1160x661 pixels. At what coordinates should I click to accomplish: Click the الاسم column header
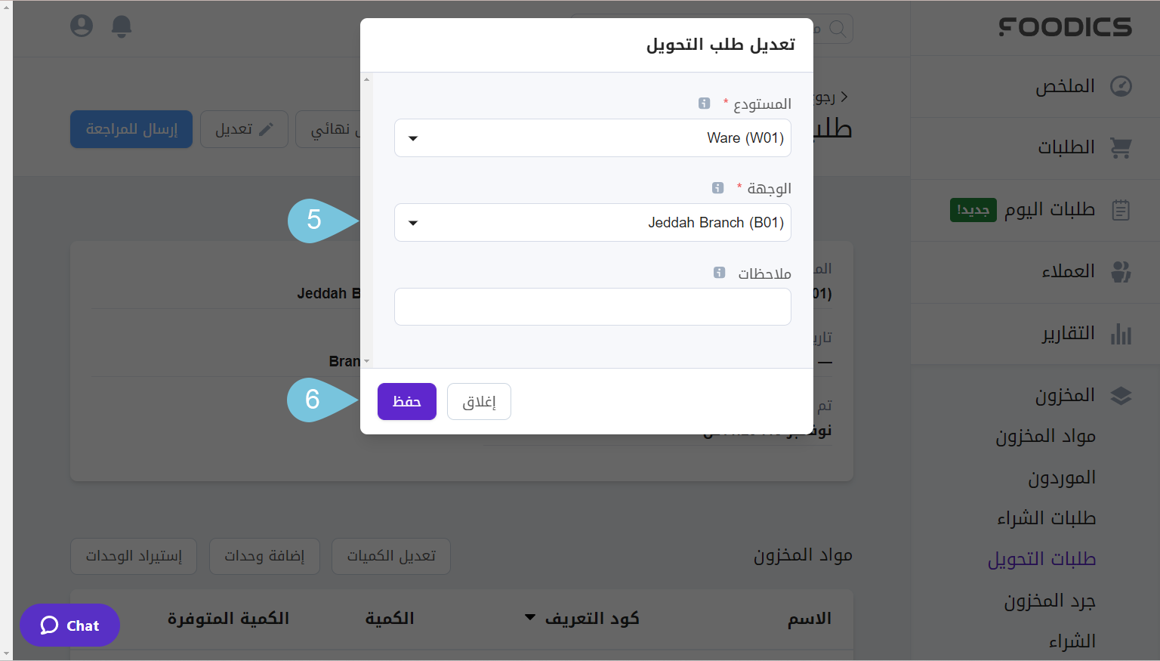[x=810, y=619]
